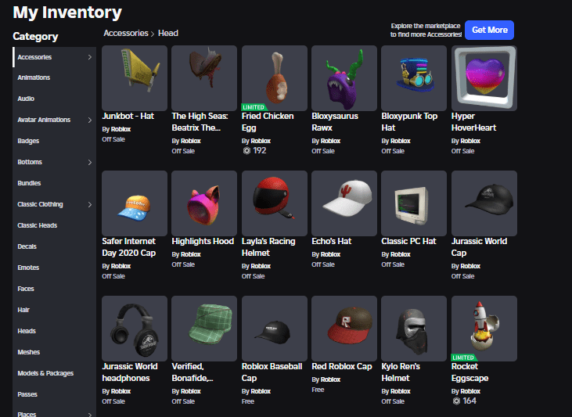Open the Bloxypunk Top Hat image

pos(414,78)
